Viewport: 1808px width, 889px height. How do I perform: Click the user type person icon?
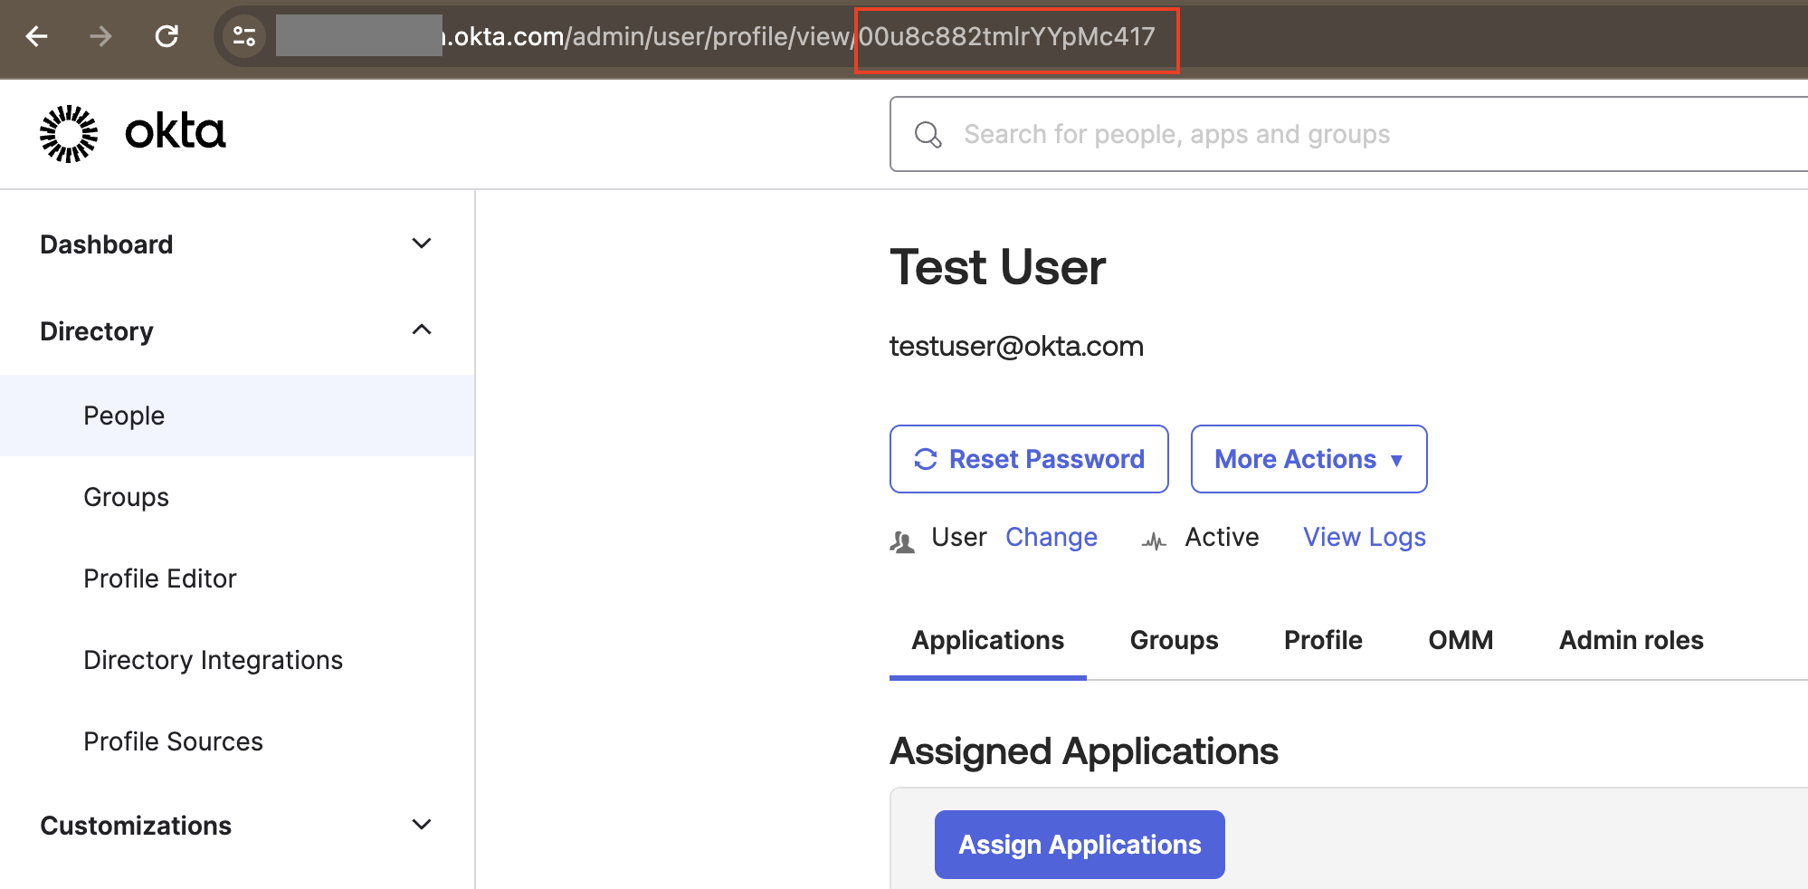[x=902, y=541]
